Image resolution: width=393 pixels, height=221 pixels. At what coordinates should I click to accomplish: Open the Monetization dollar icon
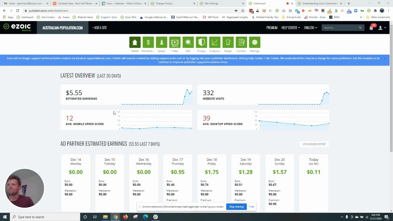pos(148,42)
